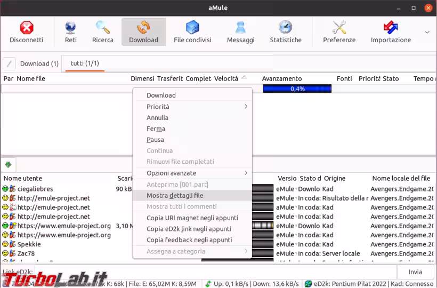The image size is (437, 288).
Task: Click the green arrow toggle sources icon
Action: [8, 165]
